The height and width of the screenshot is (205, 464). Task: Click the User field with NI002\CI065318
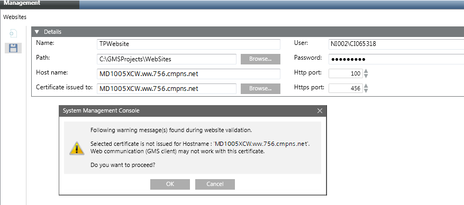396,44
